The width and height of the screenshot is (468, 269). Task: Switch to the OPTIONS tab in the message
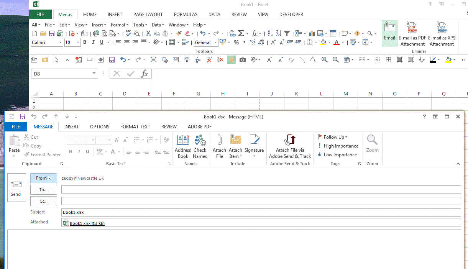[x=99, y=126]
